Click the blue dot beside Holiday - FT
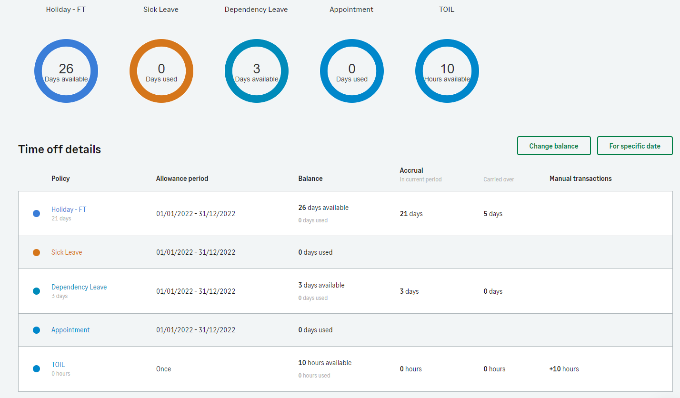This screenshot has height=398, width=680. click(36, 213)
